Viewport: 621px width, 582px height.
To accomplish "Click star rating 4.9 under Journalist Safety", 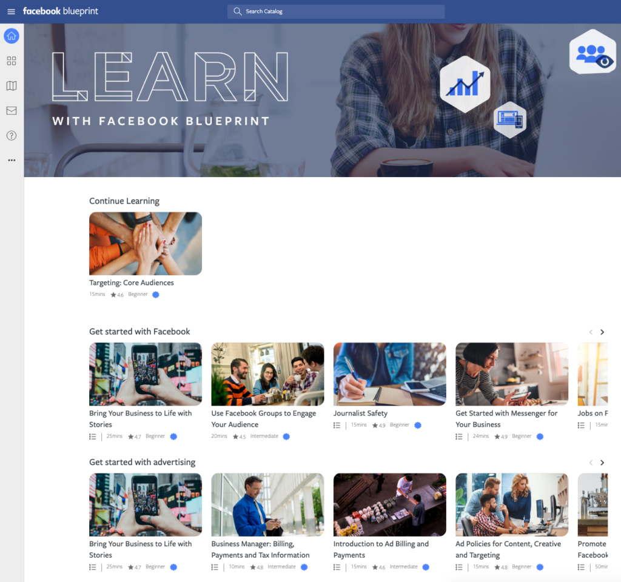I will click(378, 425).
